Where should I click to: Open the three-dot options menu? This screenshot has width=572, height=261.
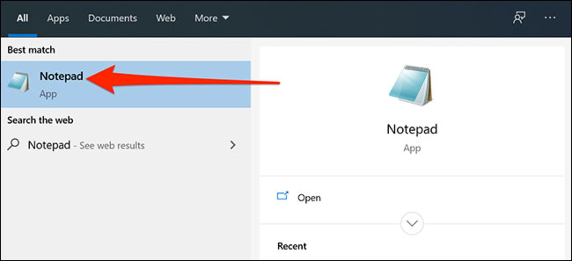coord(550,18)
